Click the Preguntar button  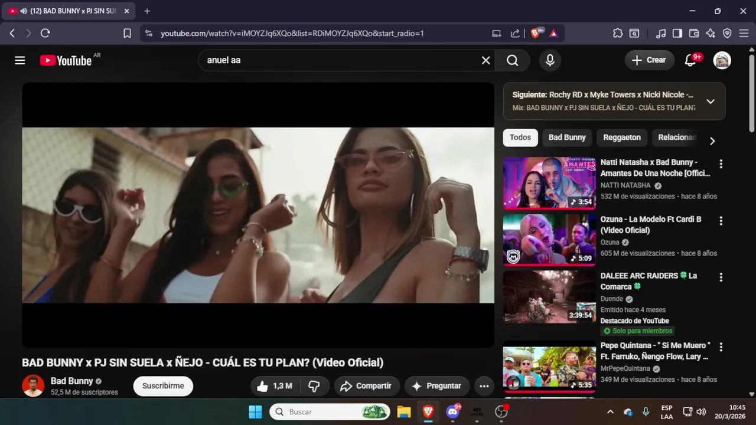click(x=436, y=386)
